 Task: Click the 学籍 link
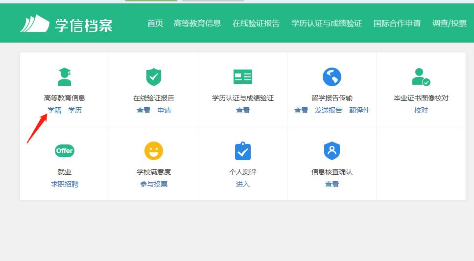54,110
